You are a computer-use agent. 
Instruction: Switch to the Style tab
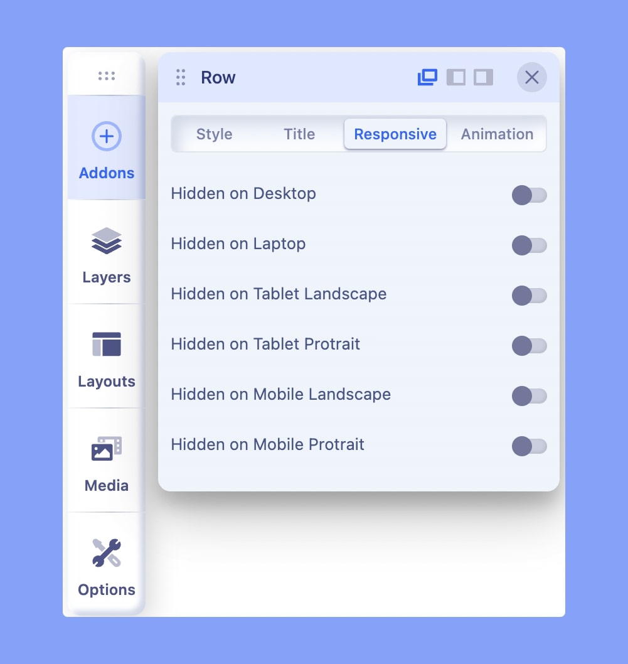(214, 134)
